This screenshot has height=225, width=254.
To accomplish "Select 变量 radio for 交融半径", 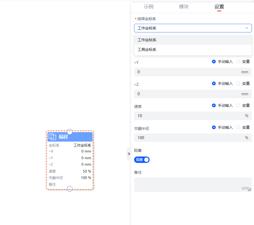I will click(x=238, y=127).
